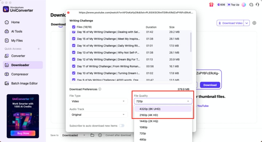Select 1440p (2K HQ) quality
The height and width of the screenshot is (142, 262).
tap(163, 121)
